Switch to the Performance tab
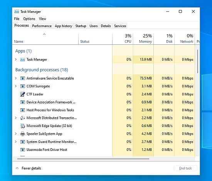The image size is (212, 181). coord(42,26)
